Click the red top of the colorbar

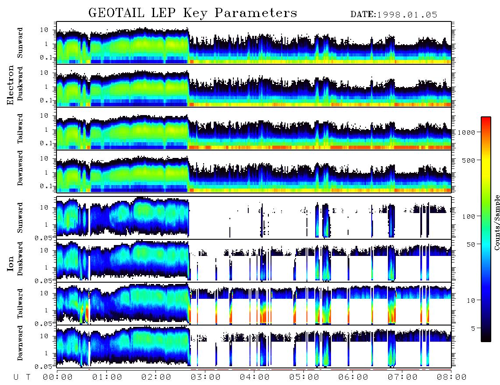(x=486, y=119)
